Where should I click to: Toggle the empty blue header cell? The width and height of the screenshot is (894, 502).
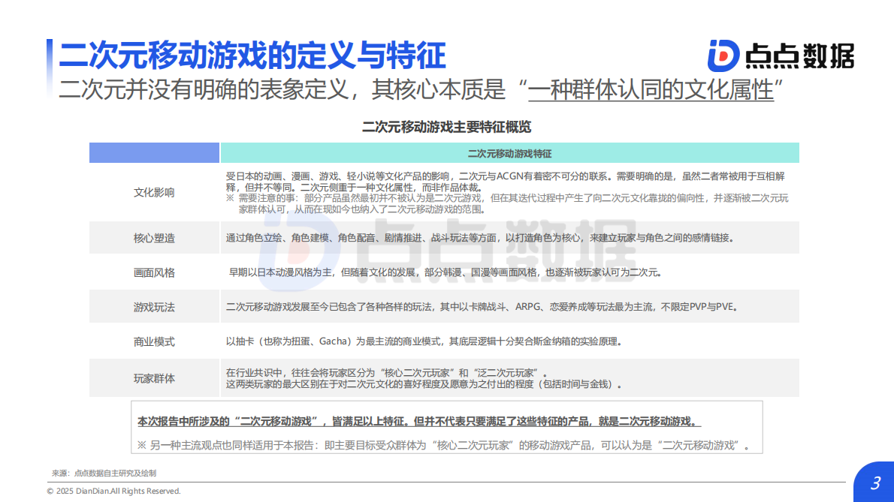click(x=153, y=152)
